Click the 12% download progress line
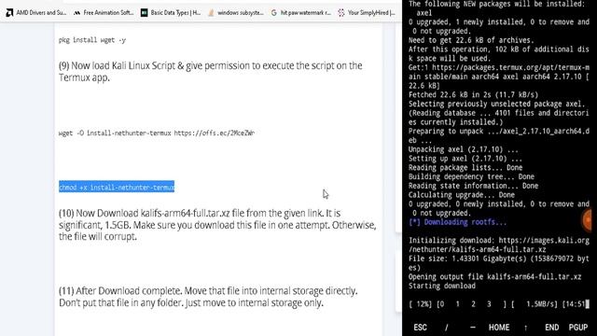The width and height of the screenshot is (597, 336). pos(499,304)
